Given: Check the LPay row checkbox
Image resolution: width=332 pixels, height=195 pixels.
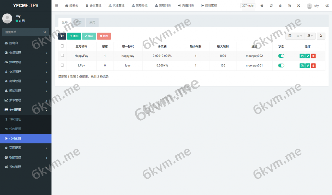Looking at the screenshot, I should pos(62,65).
